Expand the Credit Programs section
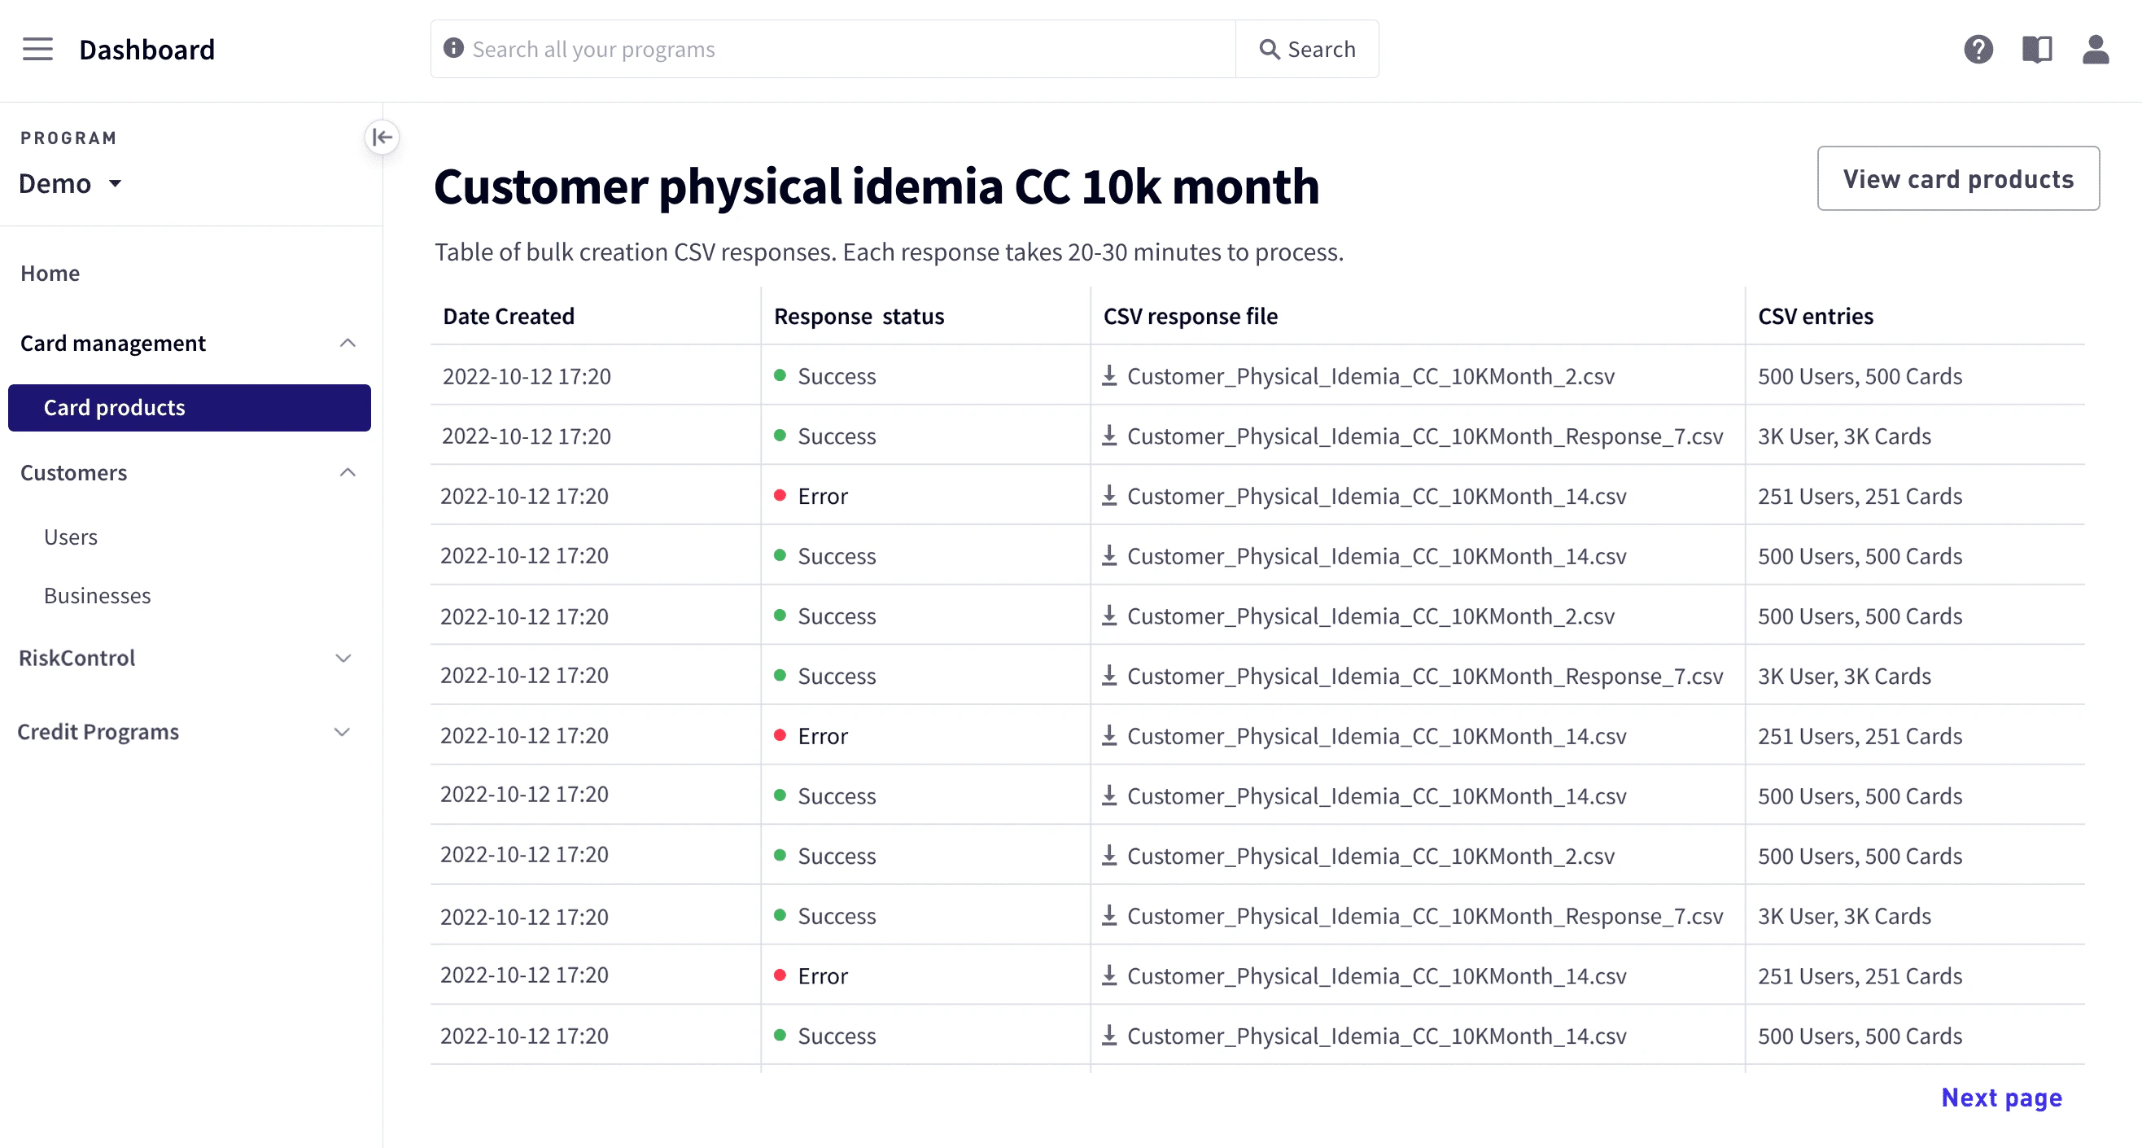 [x=343, y=732]
